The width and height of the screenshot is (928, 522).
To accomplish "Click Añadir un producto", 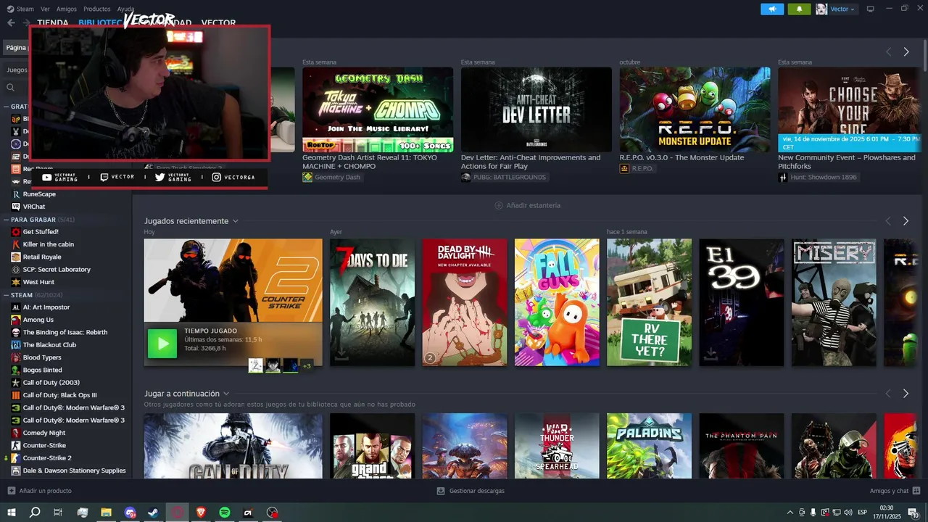I will [x=39, y=491].
